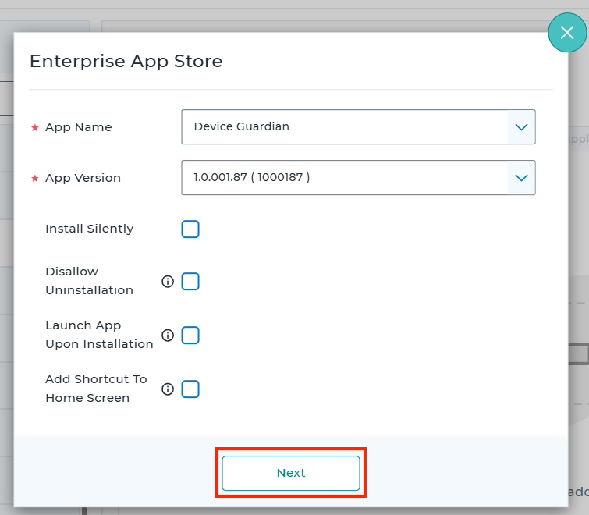Click the 1.0.001.87 version text field

[252, 178]
